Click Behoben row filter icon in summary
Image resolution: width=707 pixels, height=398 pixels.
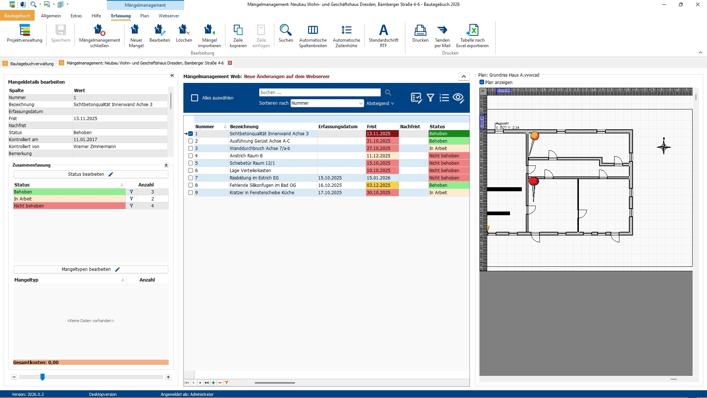point(131,192)
